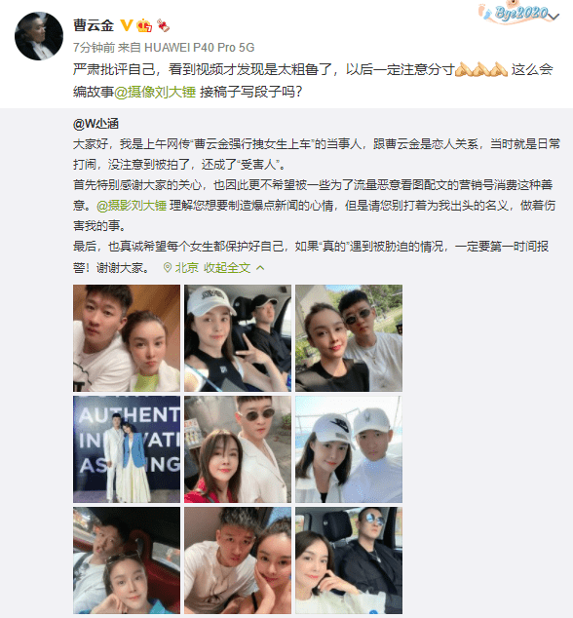This screenshot has height=618, width=573.
Task: Click the 北京 location pin icon
Action: click(167, 268)
